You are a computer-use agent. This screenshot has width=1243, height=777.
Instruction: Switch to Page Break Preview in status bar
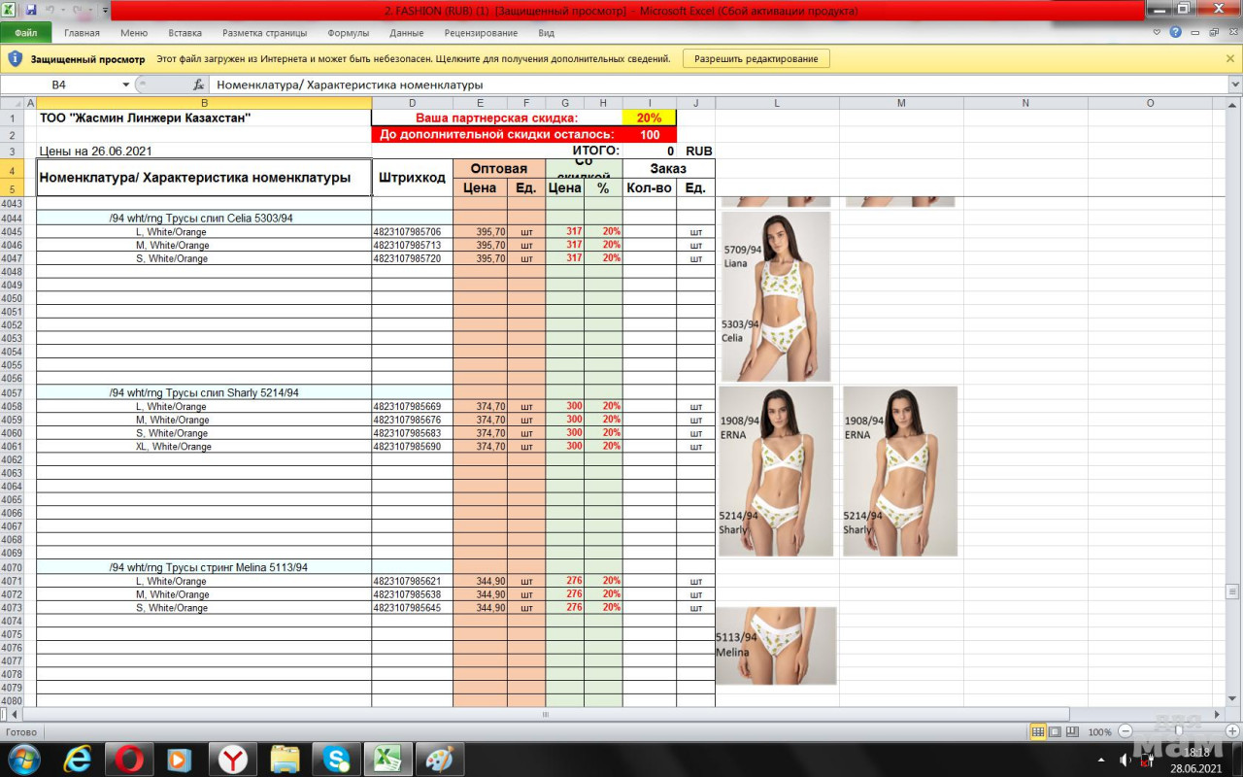(x=1071, y=731)
